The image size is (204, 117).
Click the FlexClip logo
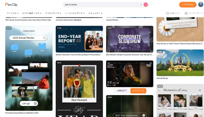tap(11, 4)
